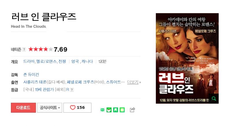This screenshot has width=231, height=126.
Task: Open director 존 듀이건 link
Action: [31, 75]
